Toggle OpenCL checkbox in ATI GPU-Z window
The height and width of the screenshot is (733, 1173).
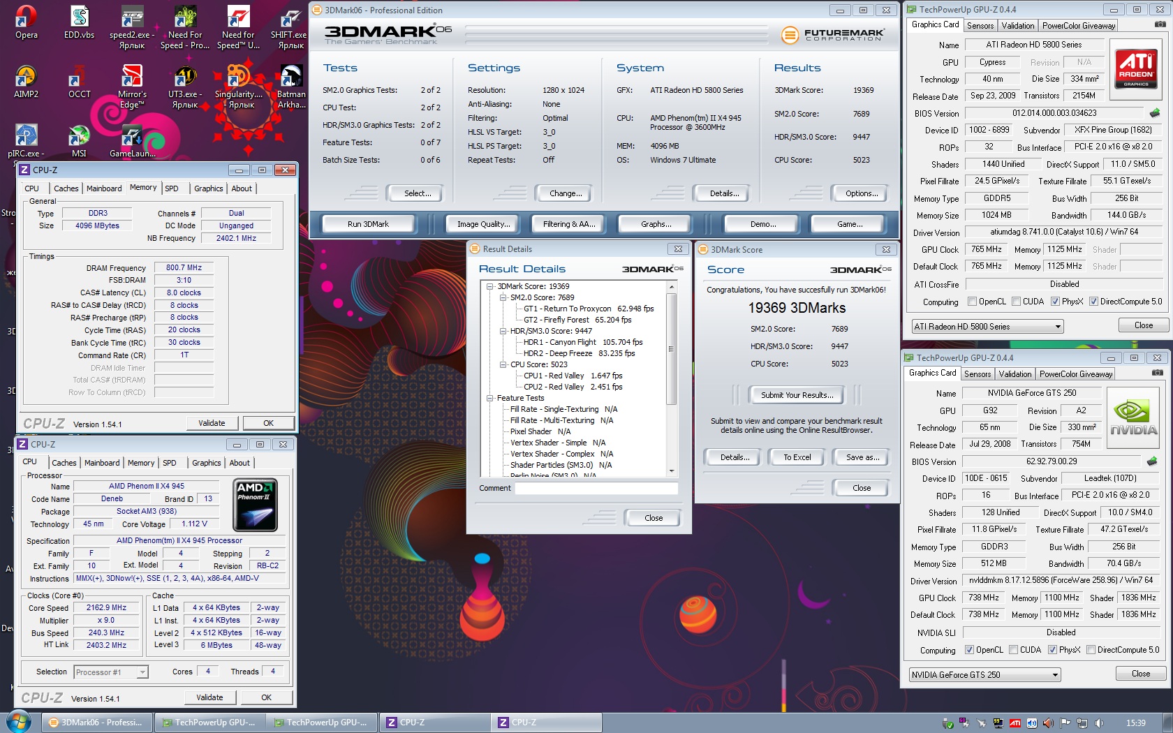click(x=972, y=302)
